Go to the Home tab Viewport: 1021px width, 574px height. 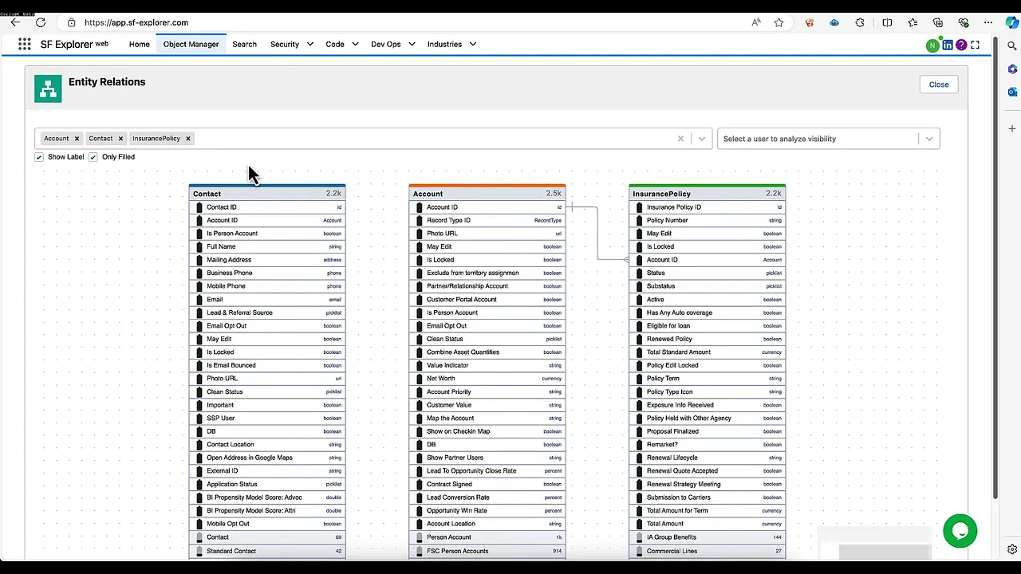click(140, 45)
